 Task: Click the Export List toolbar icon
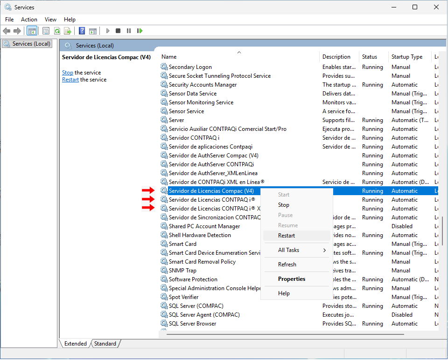(x=68, y=31)
